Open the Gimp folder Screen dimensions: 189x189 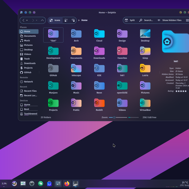point(145,52)
